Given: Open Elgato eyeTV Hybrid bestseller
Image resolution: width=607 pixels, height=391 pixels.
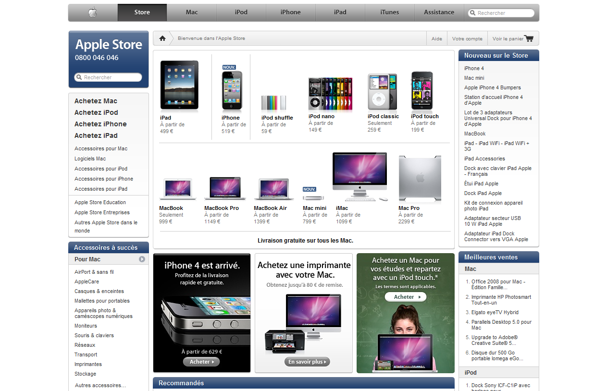Looking at the screenshot, I should tap(495, 312).
